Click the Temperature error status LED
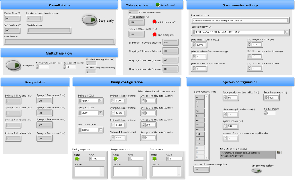 tap(115, 159)
